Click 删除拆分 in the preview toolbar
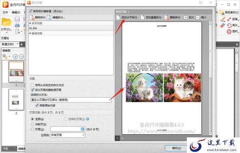240x153 pixels. coord(172,17)
